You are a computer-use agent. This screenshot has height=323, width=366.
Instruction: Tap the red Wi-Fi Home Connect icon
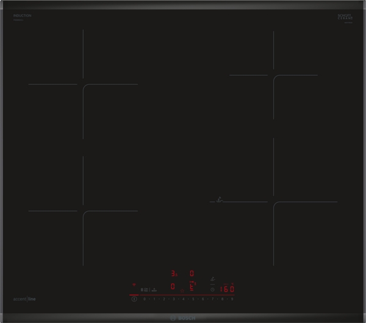coord(133,284)
